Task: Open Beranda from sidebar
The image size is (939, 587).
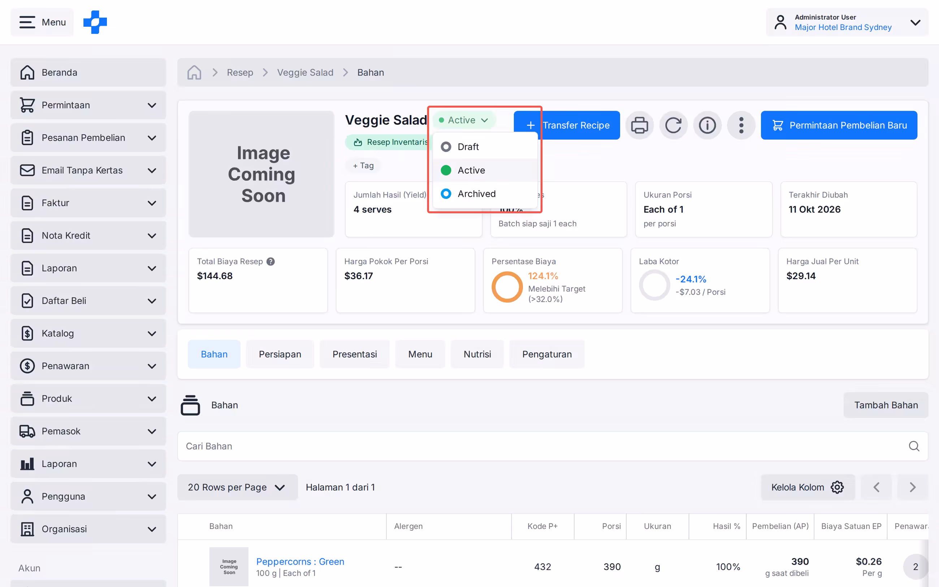Action: click(x=88, y=73)
